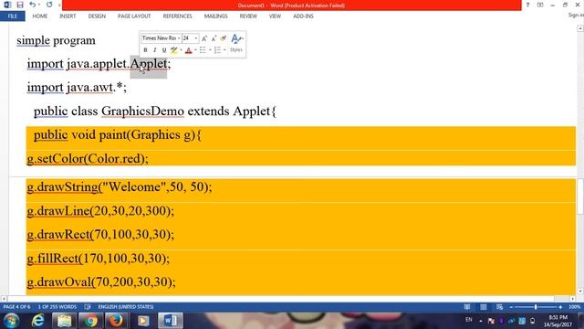Show hidden tray icons arrow
The width and height of the screenshot is (584, 329).
[481, 321]
